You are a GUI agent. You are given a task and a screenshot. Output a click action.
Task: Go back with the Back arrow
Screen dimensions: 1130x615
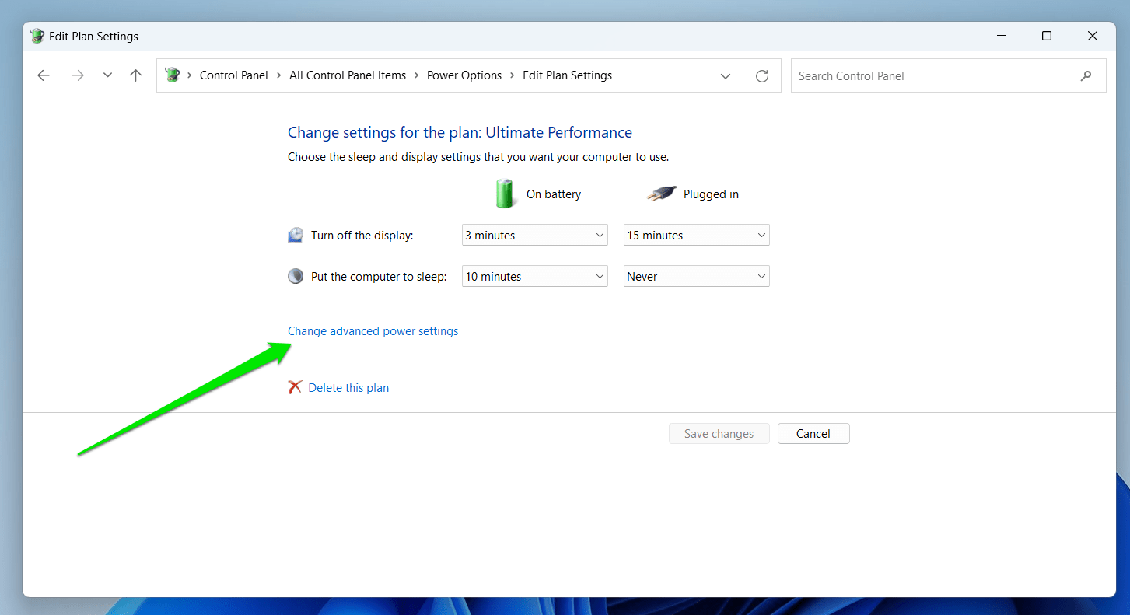coord(44,75)
